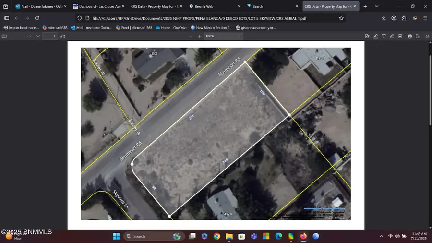Open New Mexico Section T... bookmark

coord(211,28)
